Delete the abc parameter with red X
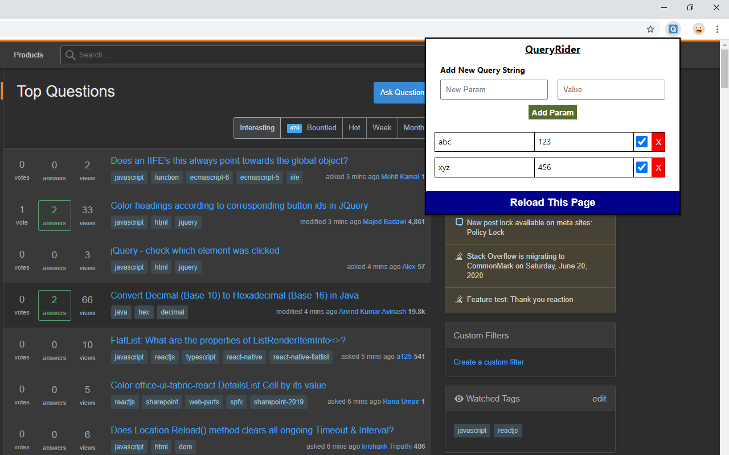This screenshot has width=729, height=455. pyautogui.click(x=658, y=142)
